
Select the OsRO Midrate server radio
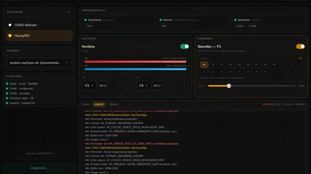(10, 25)
